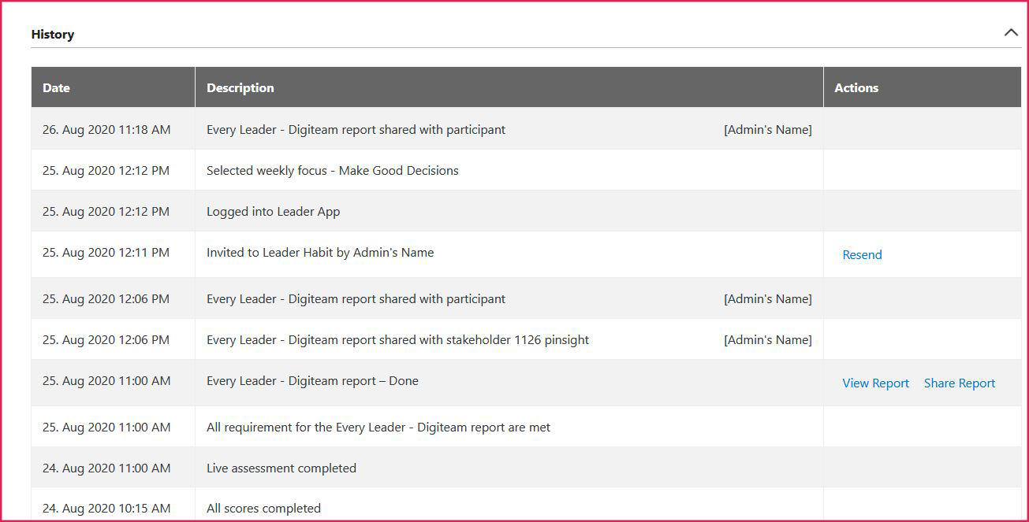Click the History section title
Screen dimensions: 1029x522
(x=53, y=35)
